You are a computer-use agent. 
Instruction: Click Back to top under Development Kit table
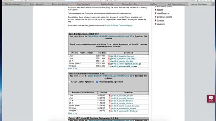[73, 69]
